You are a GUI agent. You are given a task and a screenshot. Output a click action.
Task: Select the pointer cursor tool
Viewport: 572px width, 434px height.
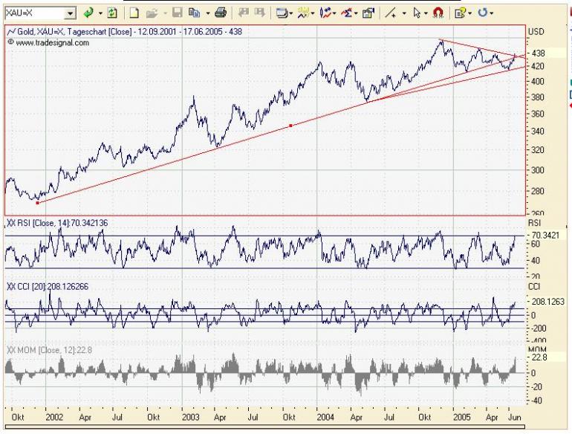tap(417, 13)
